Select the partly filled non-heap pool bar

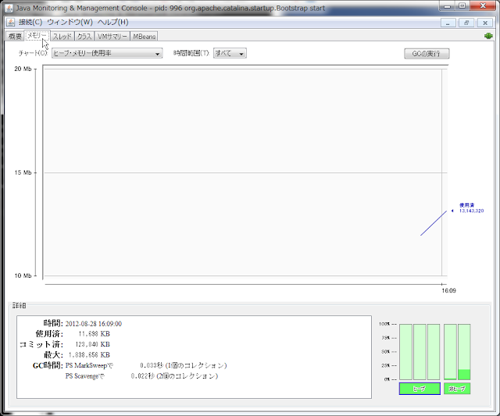464,352
